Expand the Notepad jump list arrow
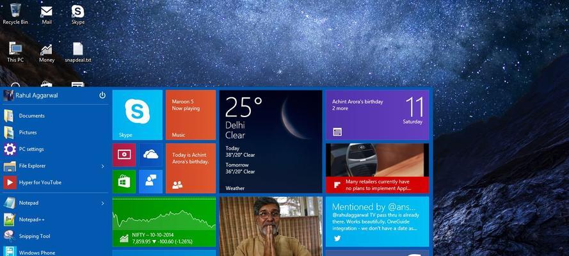The image size is (569, 256). [102, 203]
